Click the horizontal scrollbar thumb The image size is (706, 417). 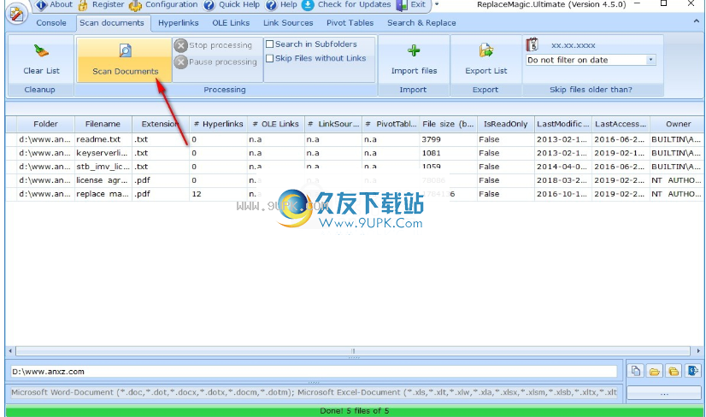[x=353, y=350]
